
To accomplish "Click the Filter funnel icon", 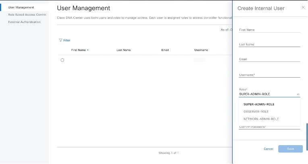I will (60, 40).
